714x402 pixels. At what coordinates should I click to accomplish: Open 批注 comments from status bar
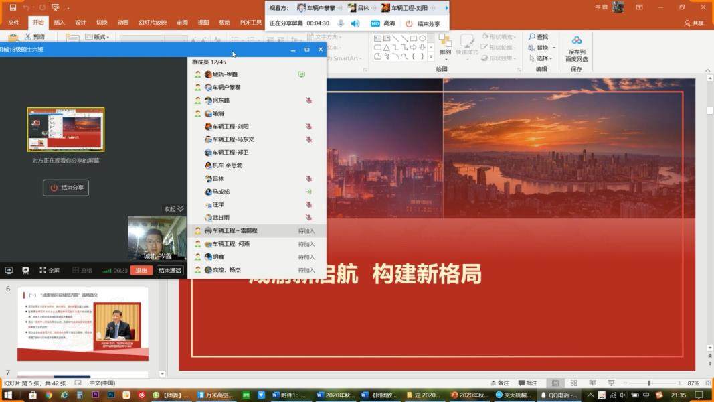(x=528, y=383)
